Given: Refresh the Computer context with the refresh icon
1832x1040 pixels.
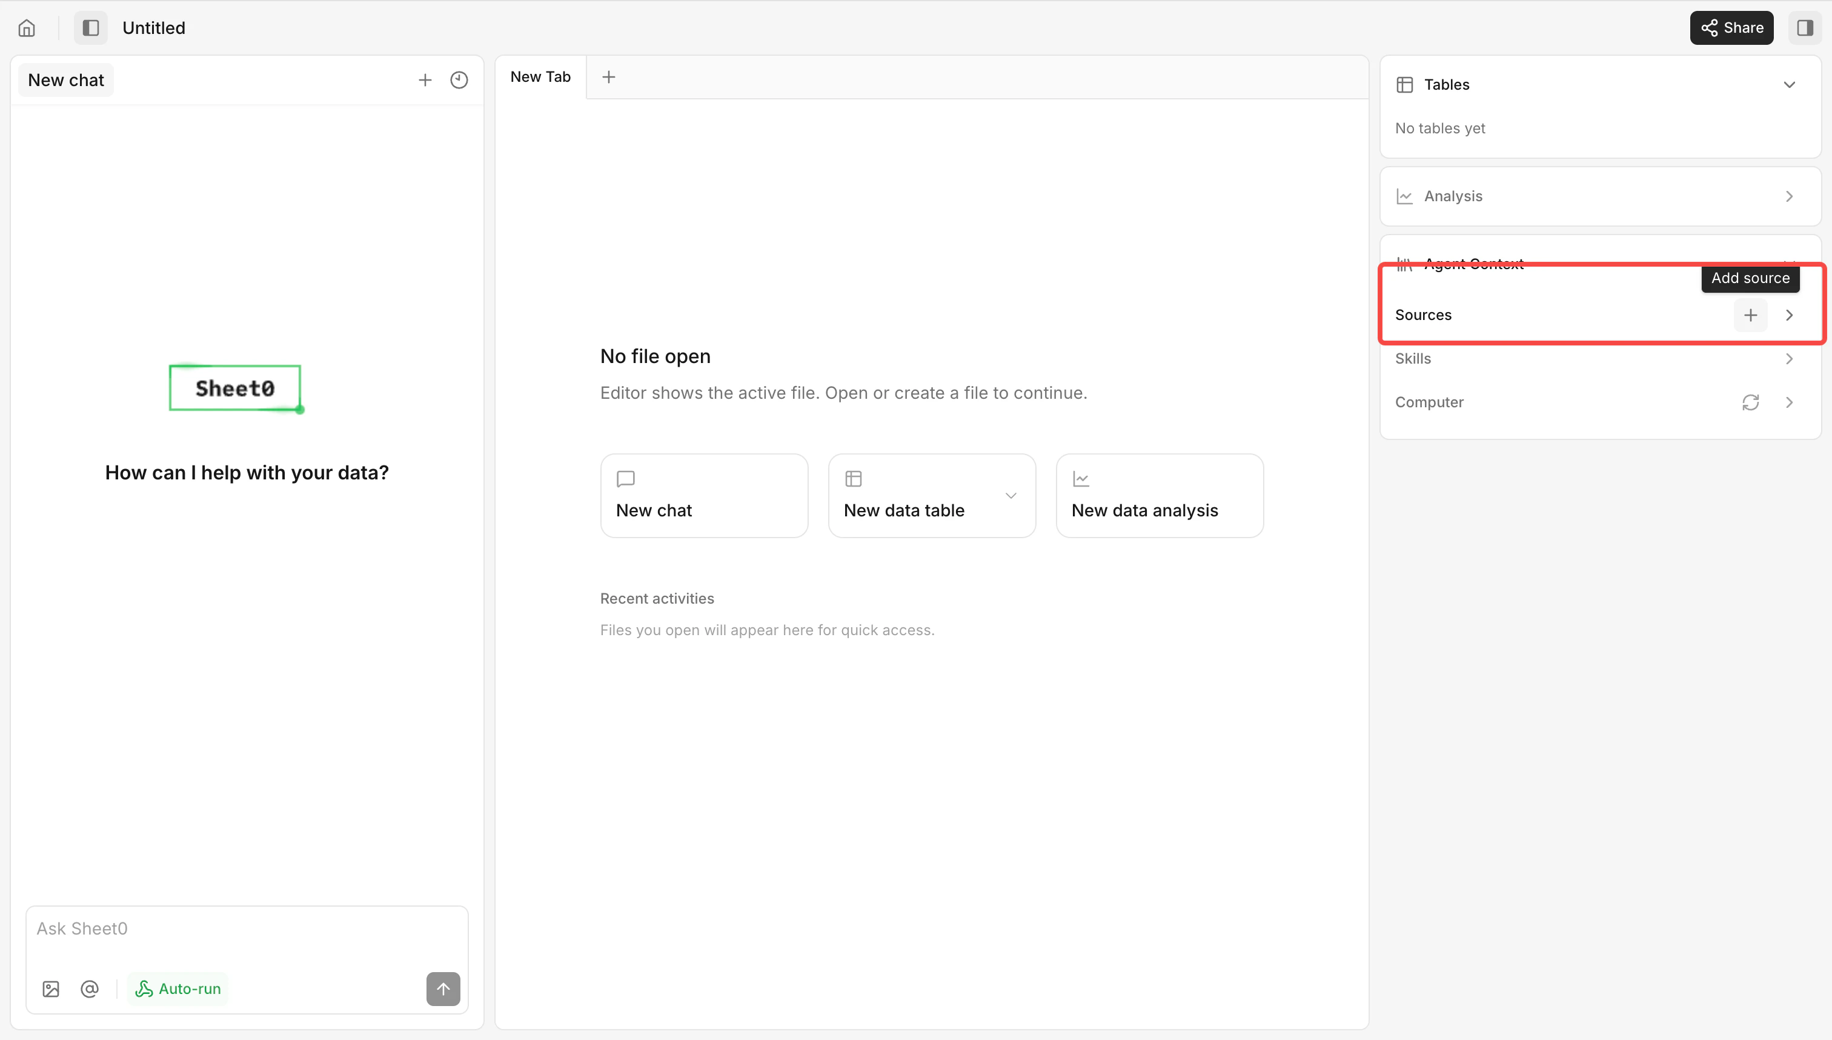Looking at the screenshot, I should pyautogui.click(x=1750, y=402).
